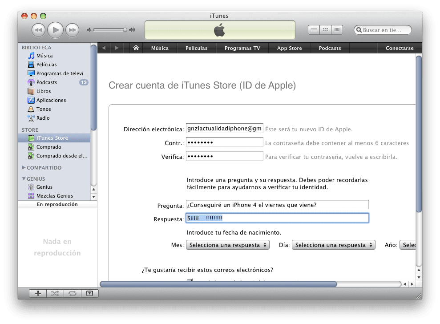Open the Películas store tab
Viewport: 440px width, 324px height.
(197, 48)
